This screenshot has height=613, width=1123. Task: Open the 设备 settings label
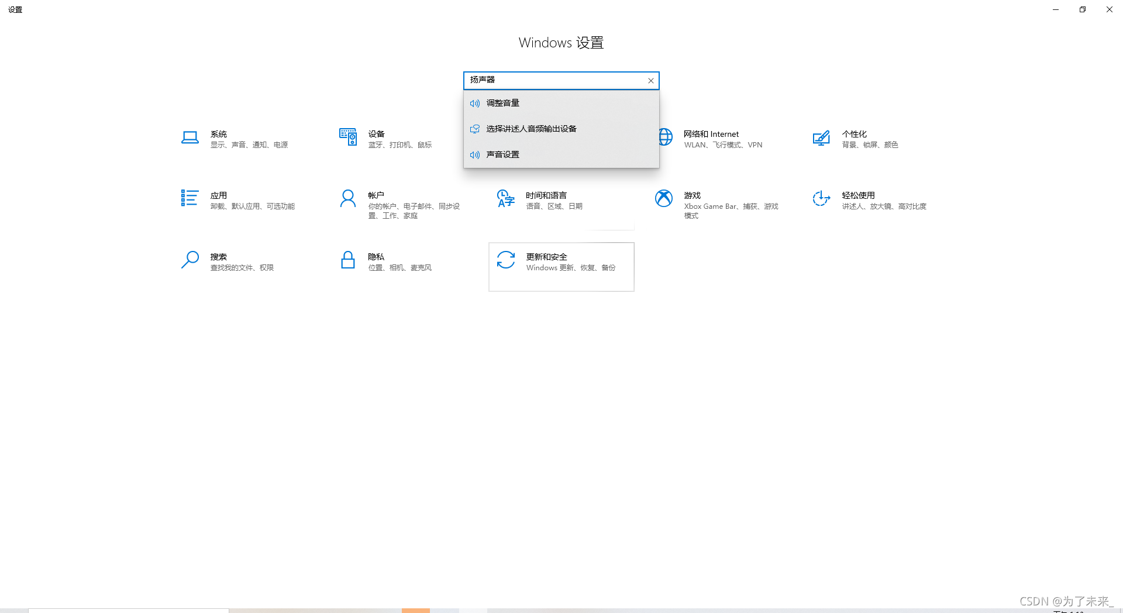(377, 134)
